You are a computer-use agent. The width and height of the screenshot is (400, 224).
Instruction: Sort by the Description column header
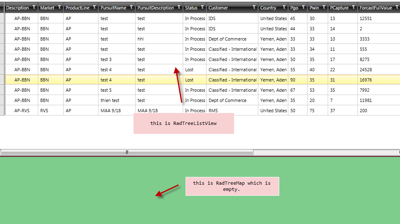point(17,8)
